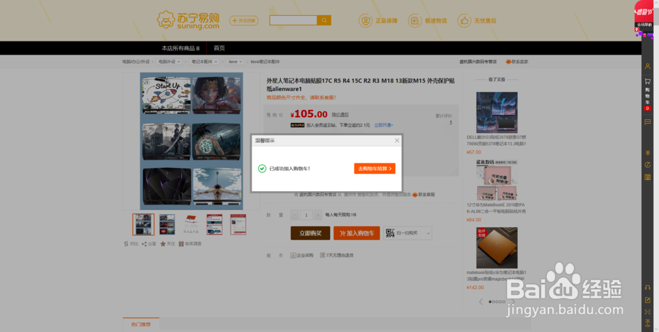The image size is (659, 332).
Task: Expand the lieve brand breadcrumb dropdown
Action: 235,62
